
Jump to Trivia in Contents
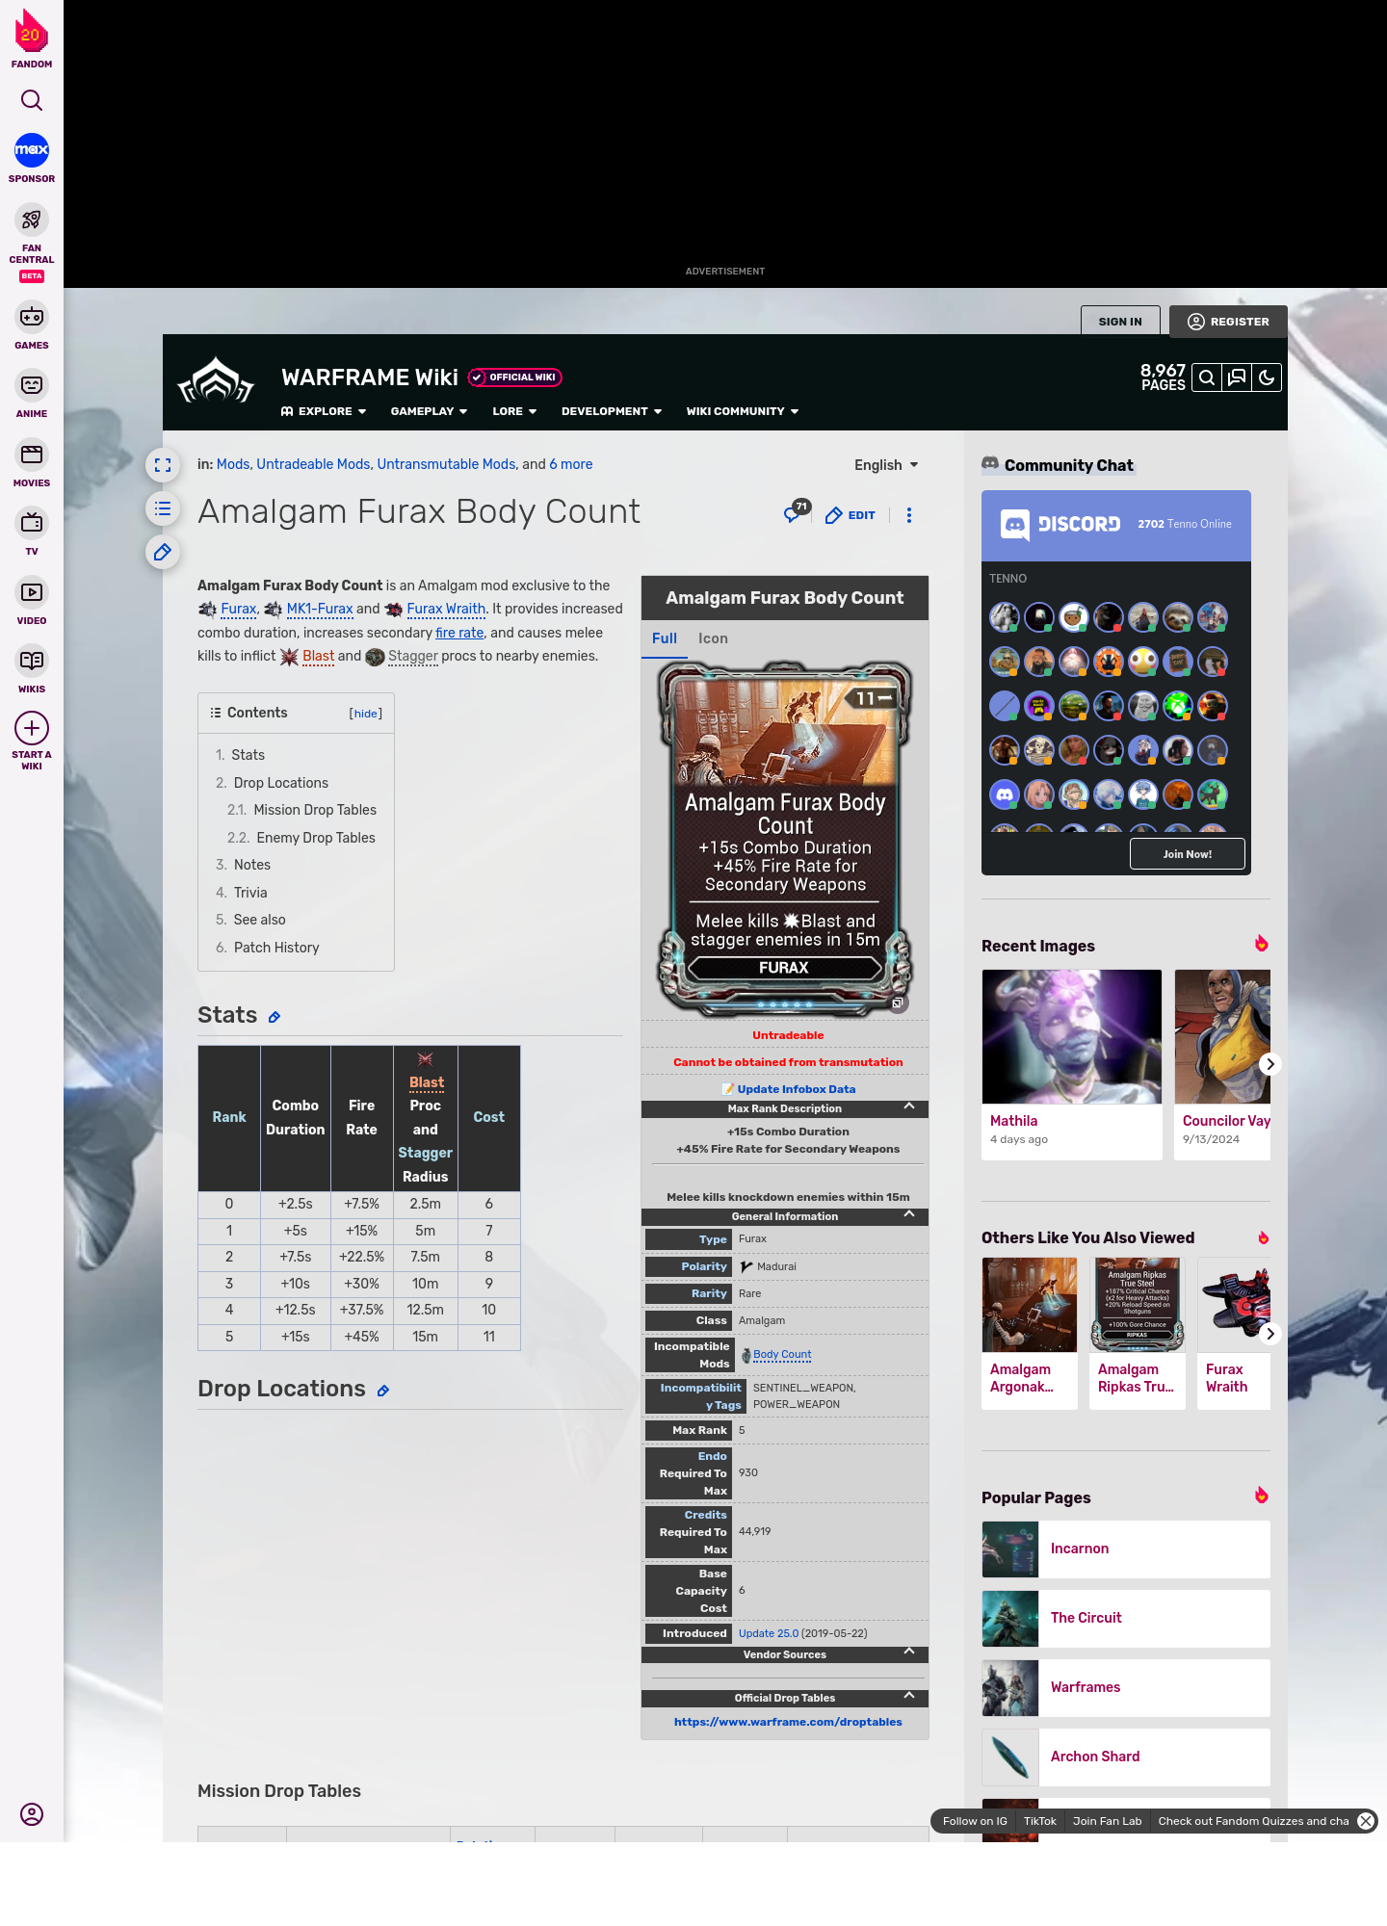250,893
